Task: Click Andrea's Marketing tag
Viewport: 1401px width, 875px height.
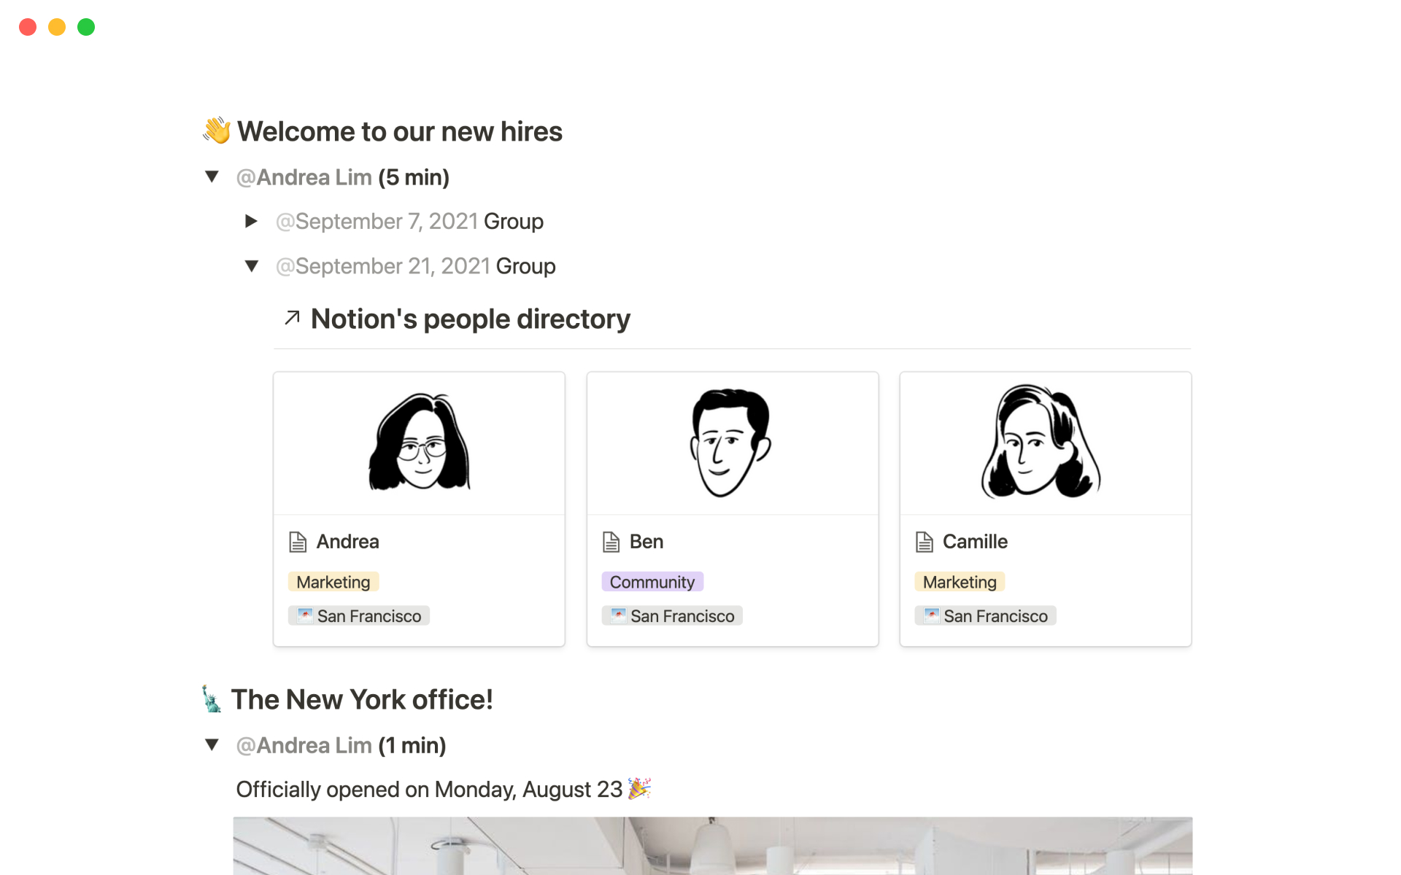Action: [333, 582]
